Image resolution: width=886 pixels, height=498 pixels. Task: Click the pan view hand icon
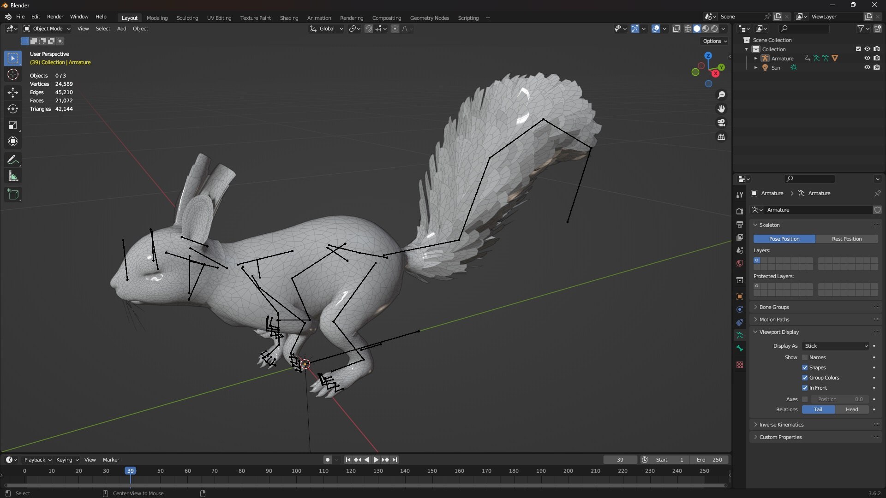click(721, 109)
